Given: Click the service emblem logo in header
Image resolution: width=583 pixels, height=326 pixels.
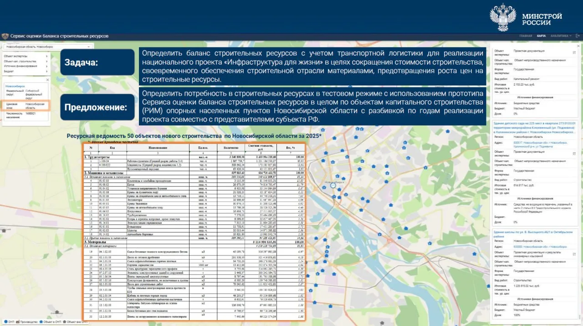Looking at the screenshot, I should (5, 36).
